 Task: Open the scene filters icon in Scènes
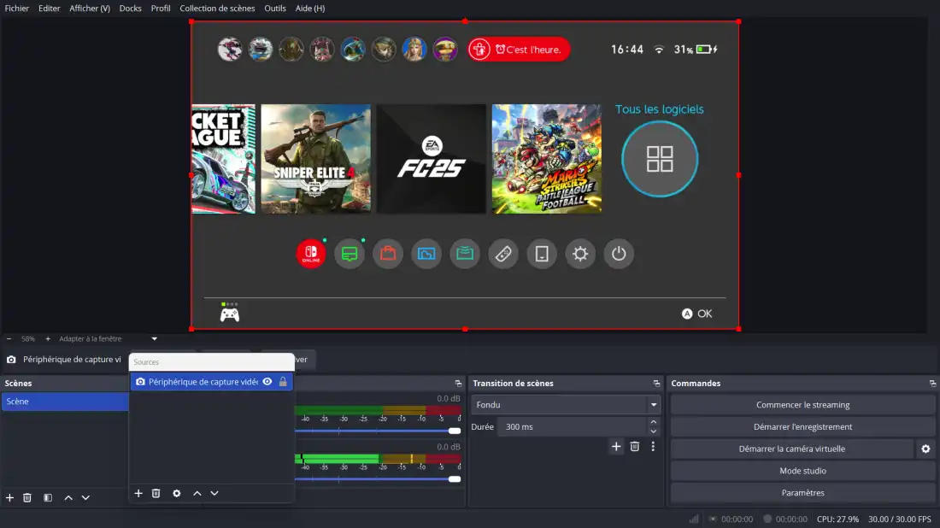click(x=48, y=497)
